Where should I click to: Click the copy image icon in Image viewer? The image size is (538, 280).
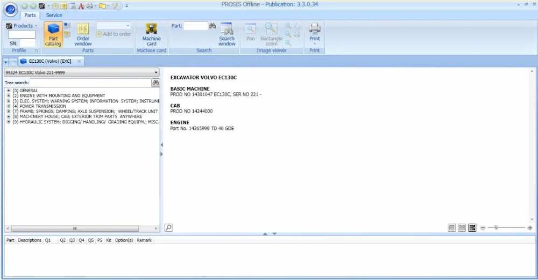297,26
